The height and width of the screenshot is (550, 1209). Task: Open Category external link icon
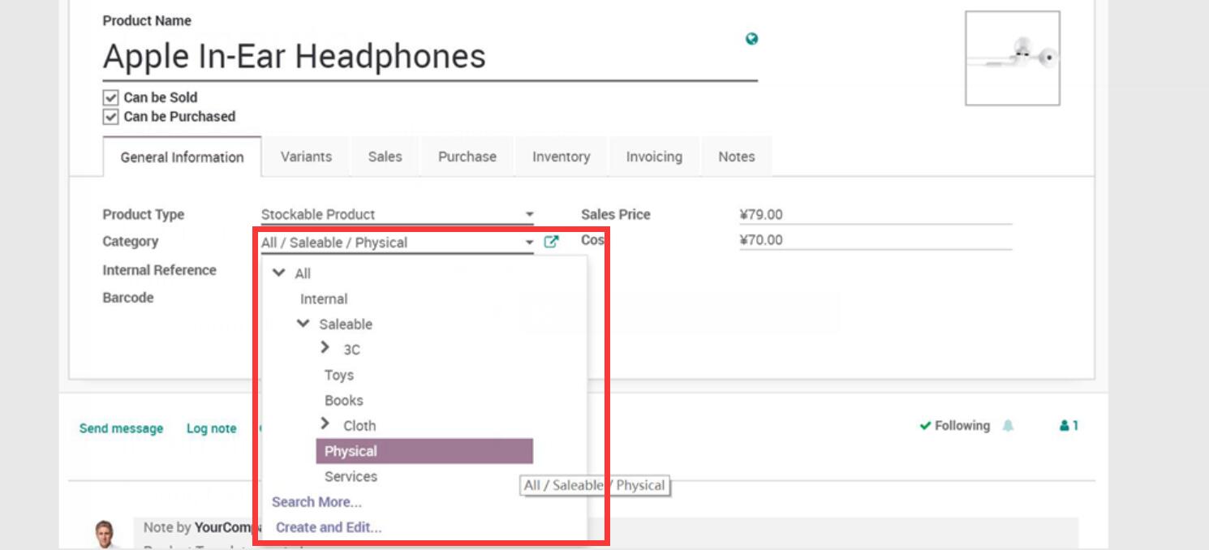(551, 242)
